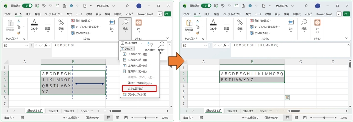
Task: Click the fx insert function icon in right window
Action: (x=225, y=46)
